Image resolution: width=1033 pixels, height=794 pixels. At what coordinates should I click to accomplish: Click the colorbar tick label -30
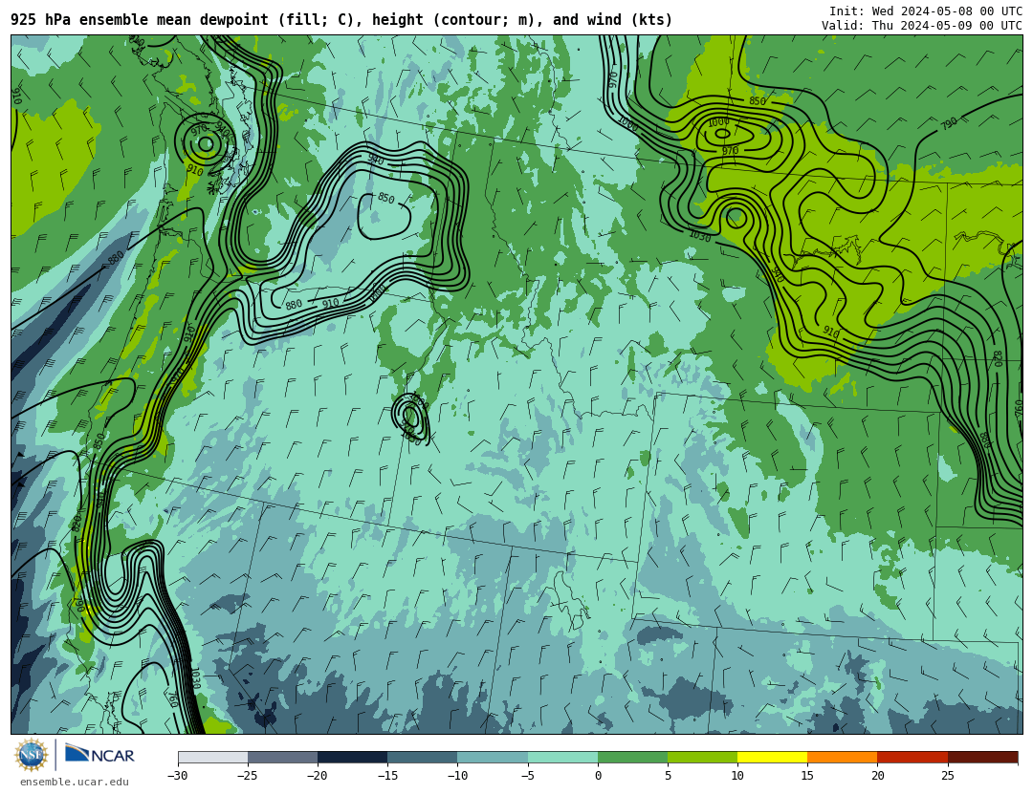(177, 776)
